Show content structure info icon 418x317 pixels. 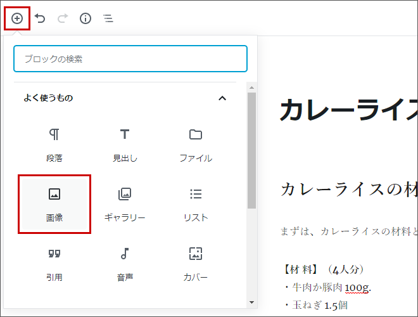(85, 18)
